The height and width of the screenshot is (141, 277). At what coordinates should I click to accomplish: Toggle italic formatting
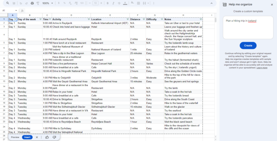113,3
